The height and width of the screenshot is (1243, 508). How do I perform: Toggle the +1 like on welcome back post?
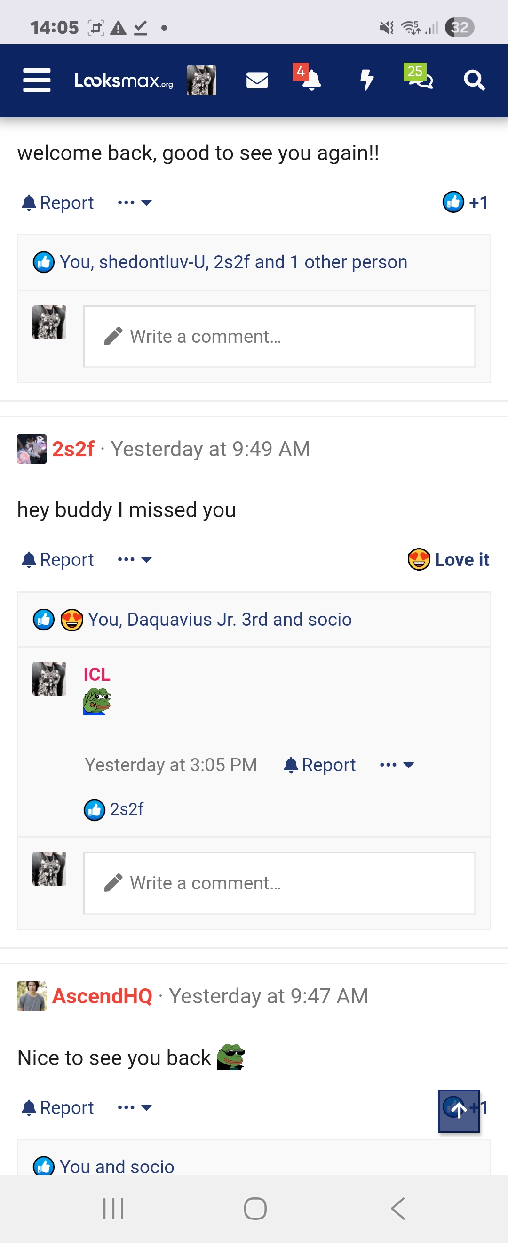pyautogui.click(x=466, y=202)
